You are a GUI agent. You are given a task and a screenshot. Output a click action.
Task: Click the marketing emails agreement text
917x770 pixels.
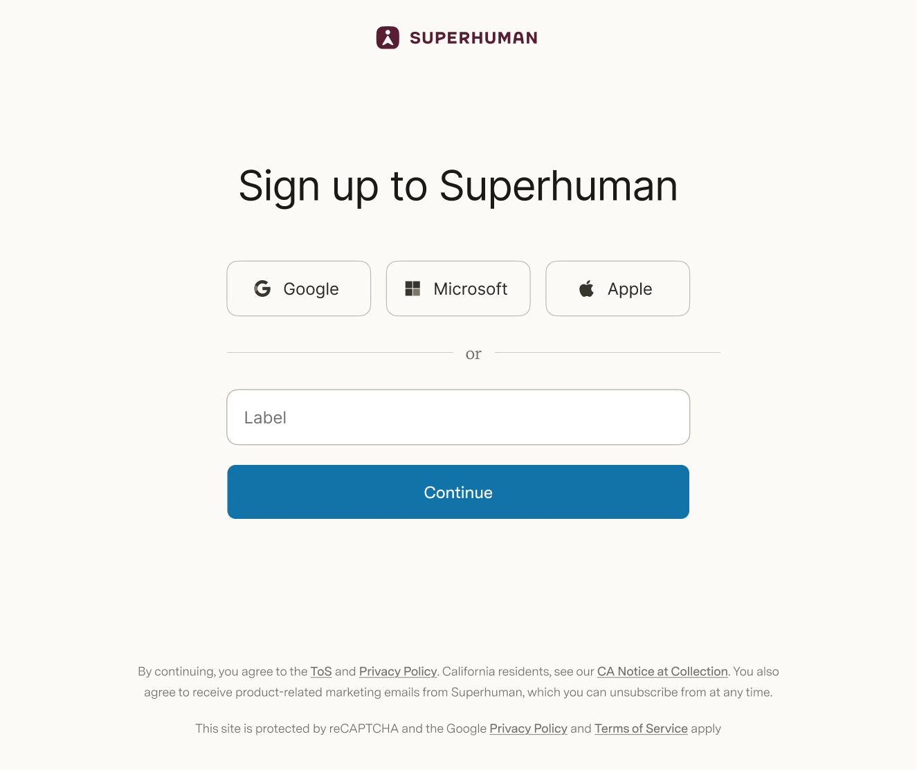pos(458,692)
